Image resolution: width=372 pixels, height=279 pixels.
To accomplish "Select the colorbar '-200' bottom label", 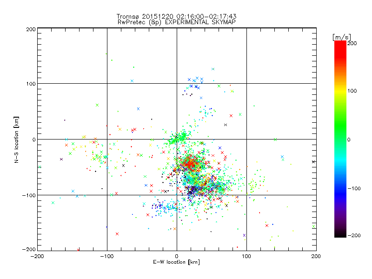I will point(354,235).
